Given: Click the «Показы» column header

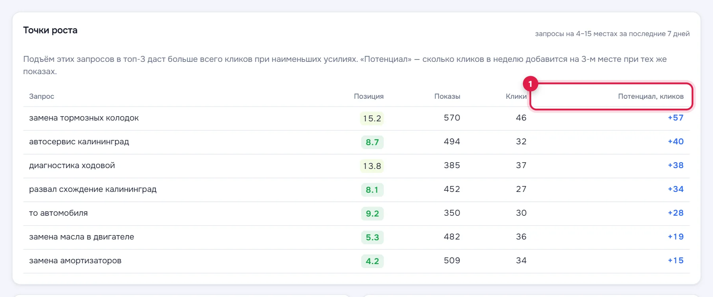Looking at the screenshot, I should [447, 96].
